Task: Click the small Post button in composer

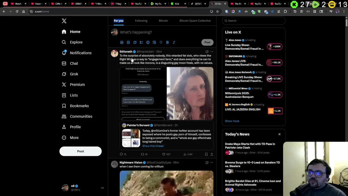Action: click(207, 42)
